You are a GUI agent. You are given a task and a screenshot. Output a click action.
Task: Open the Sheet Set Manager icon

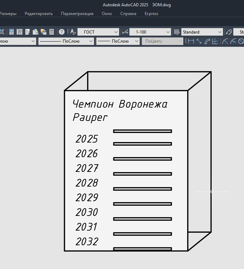pyautogui.click(x=36, y=32)
